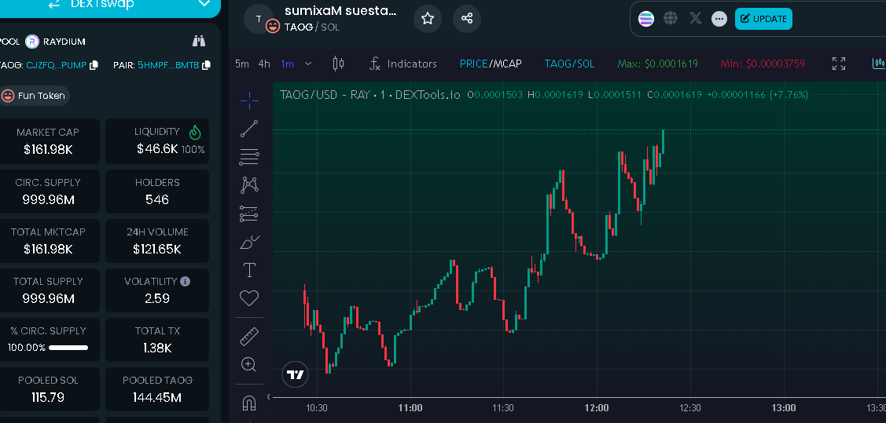This screenshot has height=423, width=886.
Task: Enter fullscreen chart mode
Action: (x=839, y=64)
